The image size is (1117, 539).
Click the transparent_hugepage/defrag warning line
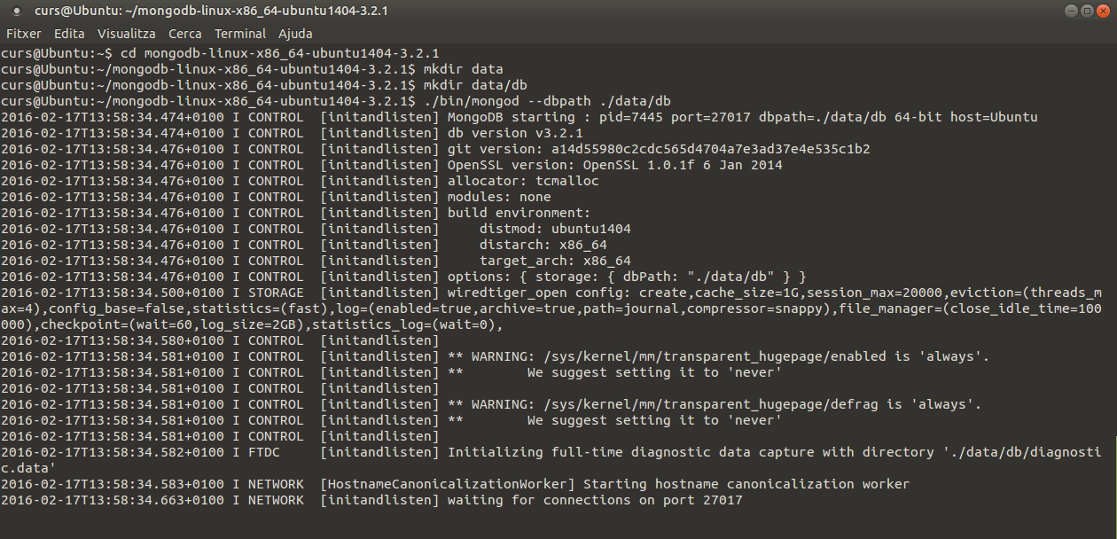point(714,404)
